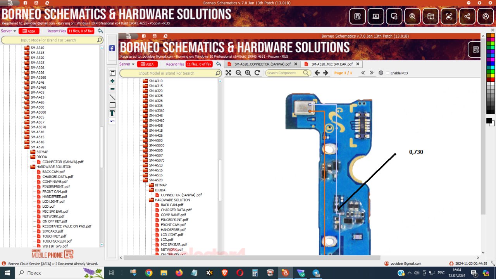Click the main window's Recent Files label
The height and width of the screenshot is (279, 496).
pyautogui.click(x=57, y=31)
